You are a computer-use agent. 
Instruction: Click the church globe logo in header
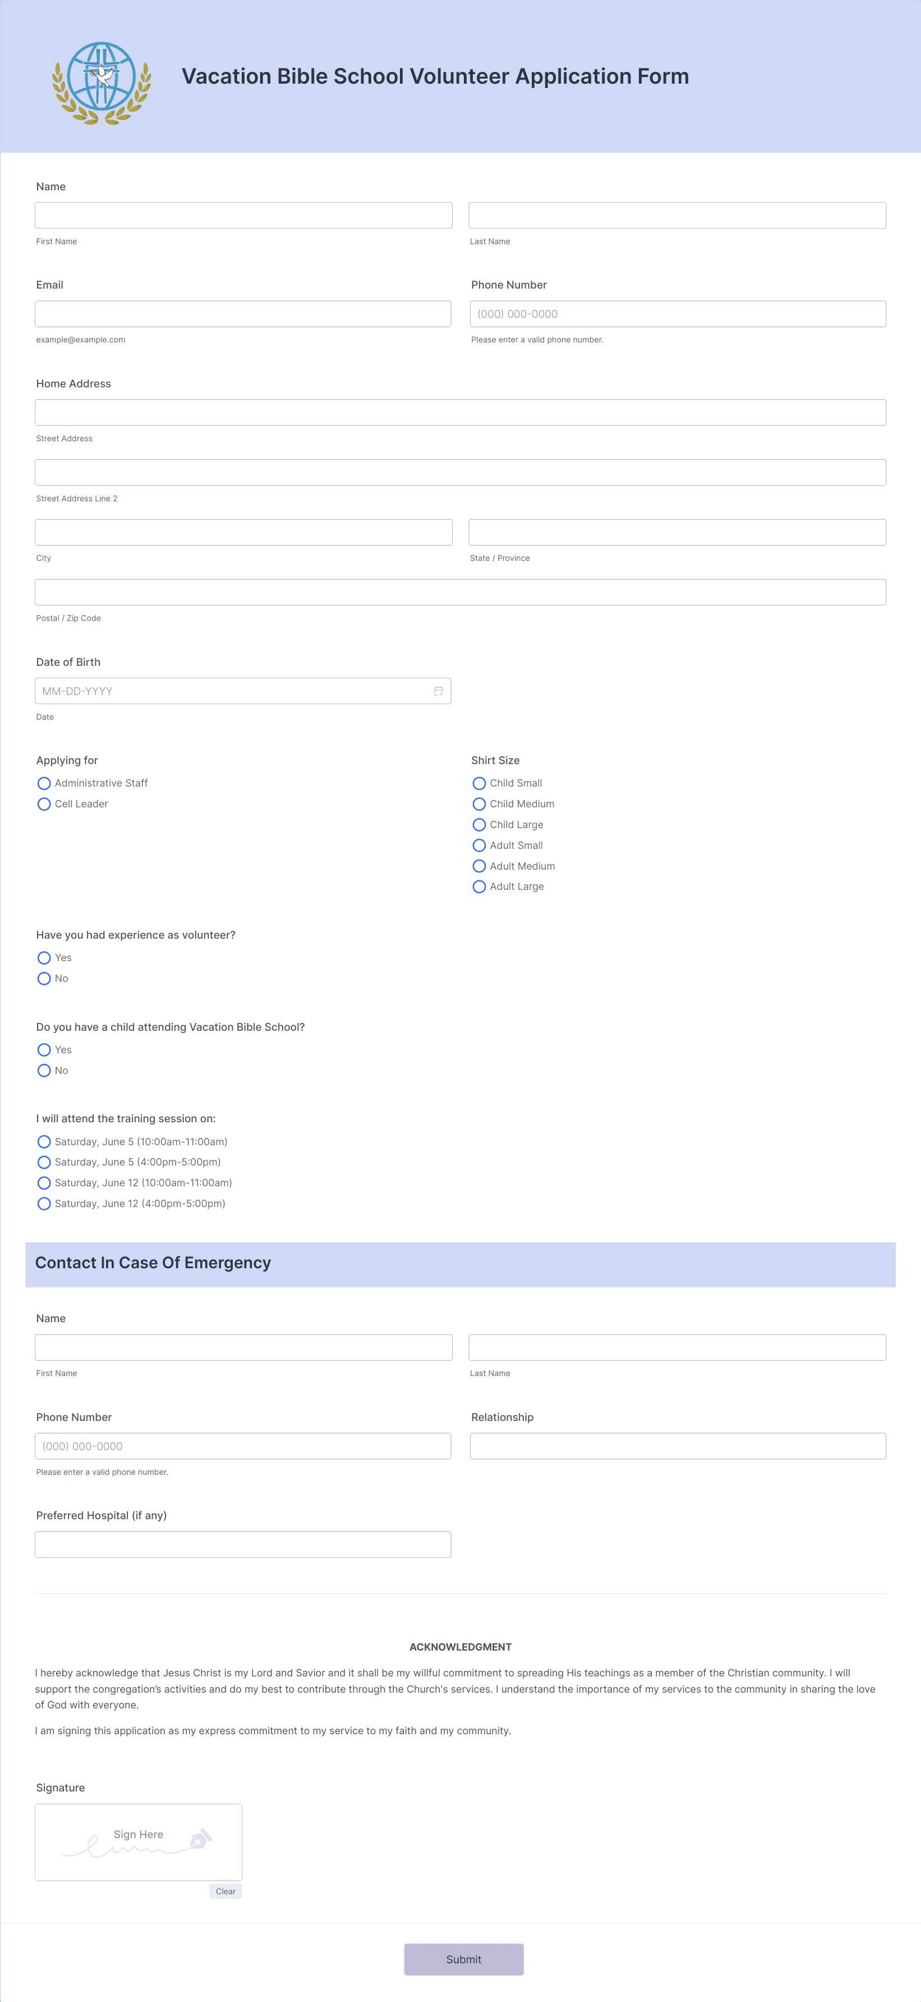click(102, 83)
